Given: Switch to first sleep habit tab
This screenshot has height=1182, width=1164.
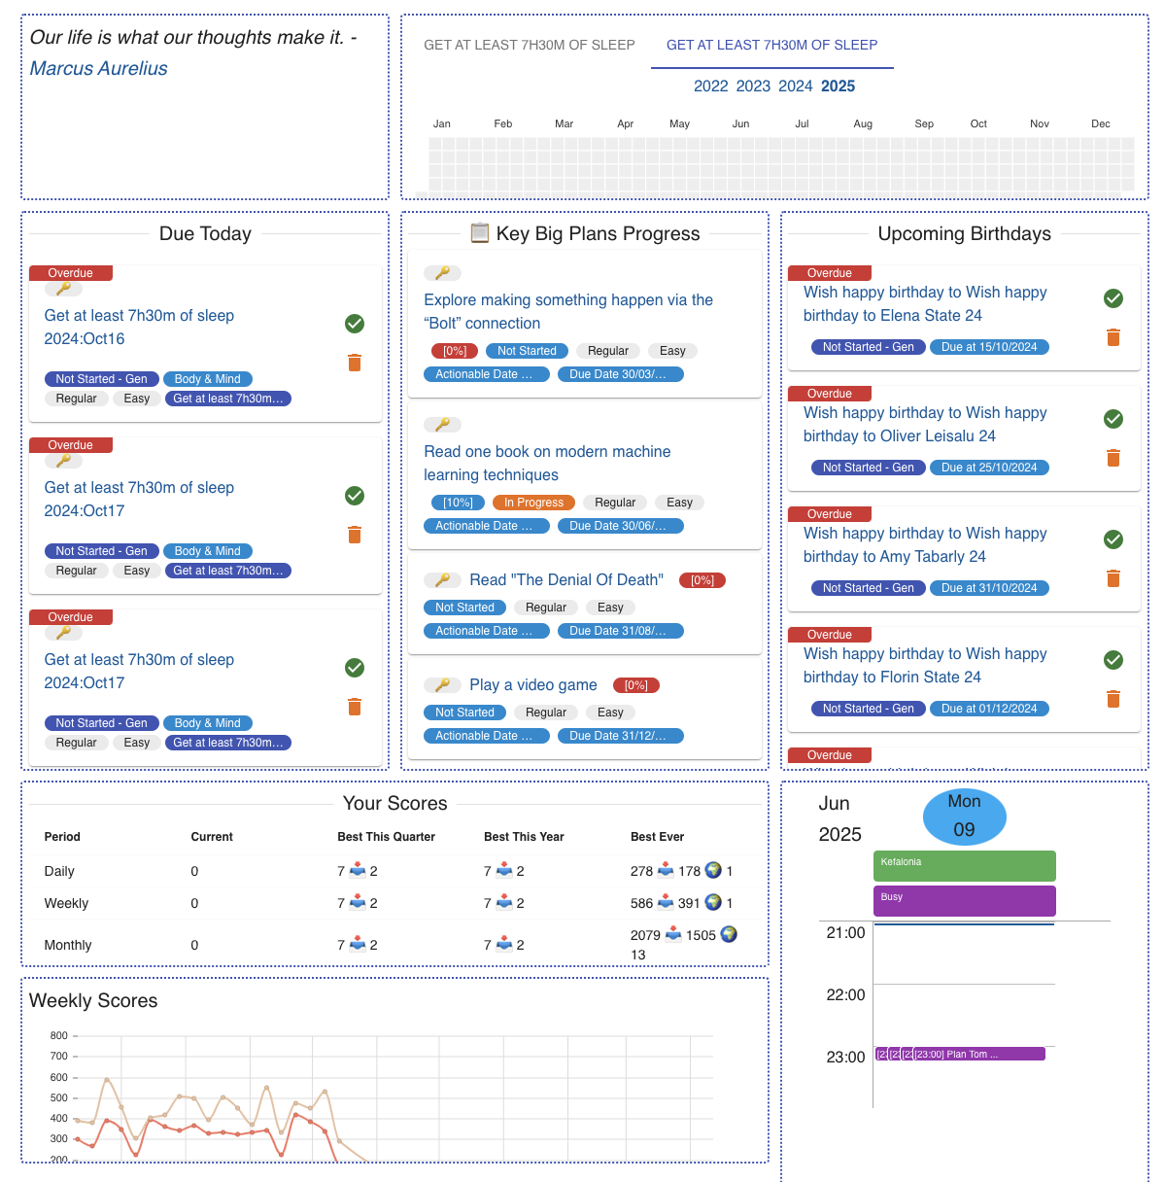Looking at the screenshot, I should (529, 45).
